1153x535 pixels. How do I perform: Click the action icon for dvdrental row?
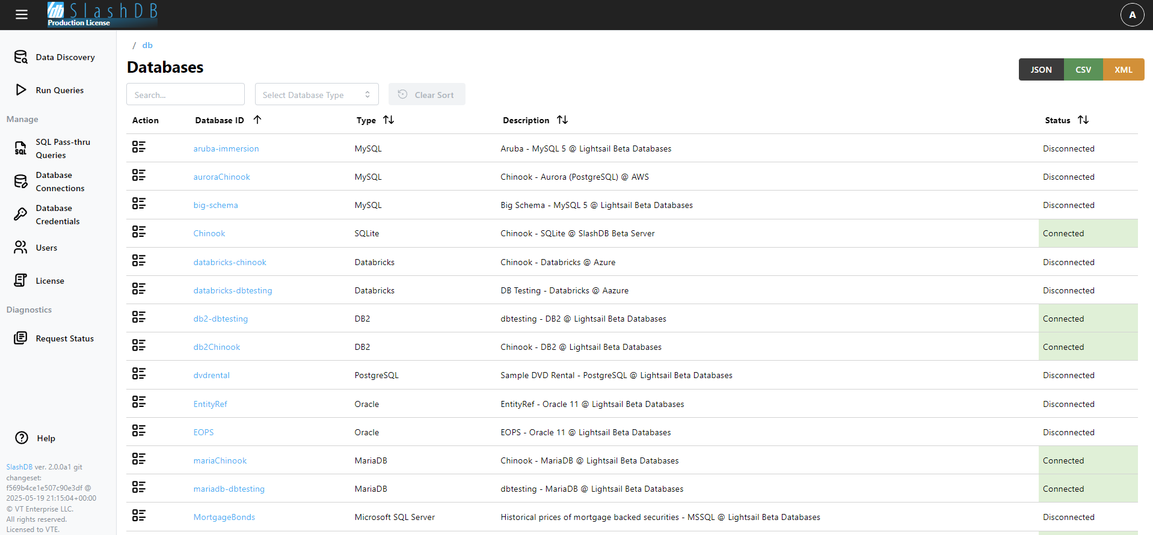[139, 374]
